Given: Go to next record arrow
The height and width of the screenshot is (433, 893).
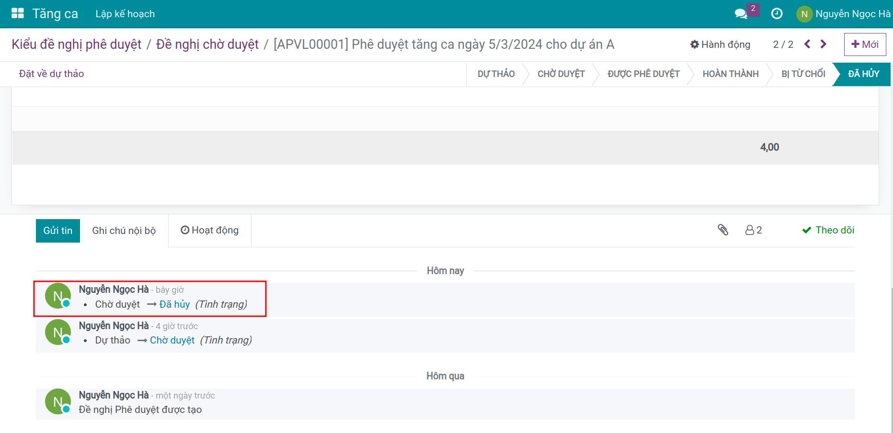Looking at the screenshot, I should [x=824, y=44].
